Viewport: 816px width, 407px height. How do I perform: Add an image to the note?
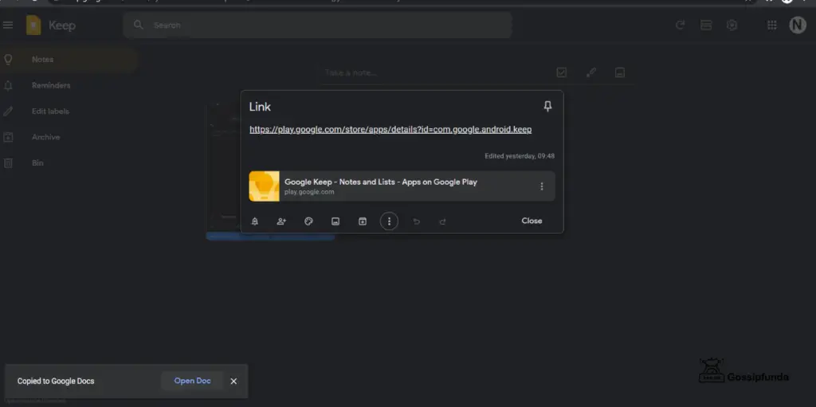[x=335, y=221]
